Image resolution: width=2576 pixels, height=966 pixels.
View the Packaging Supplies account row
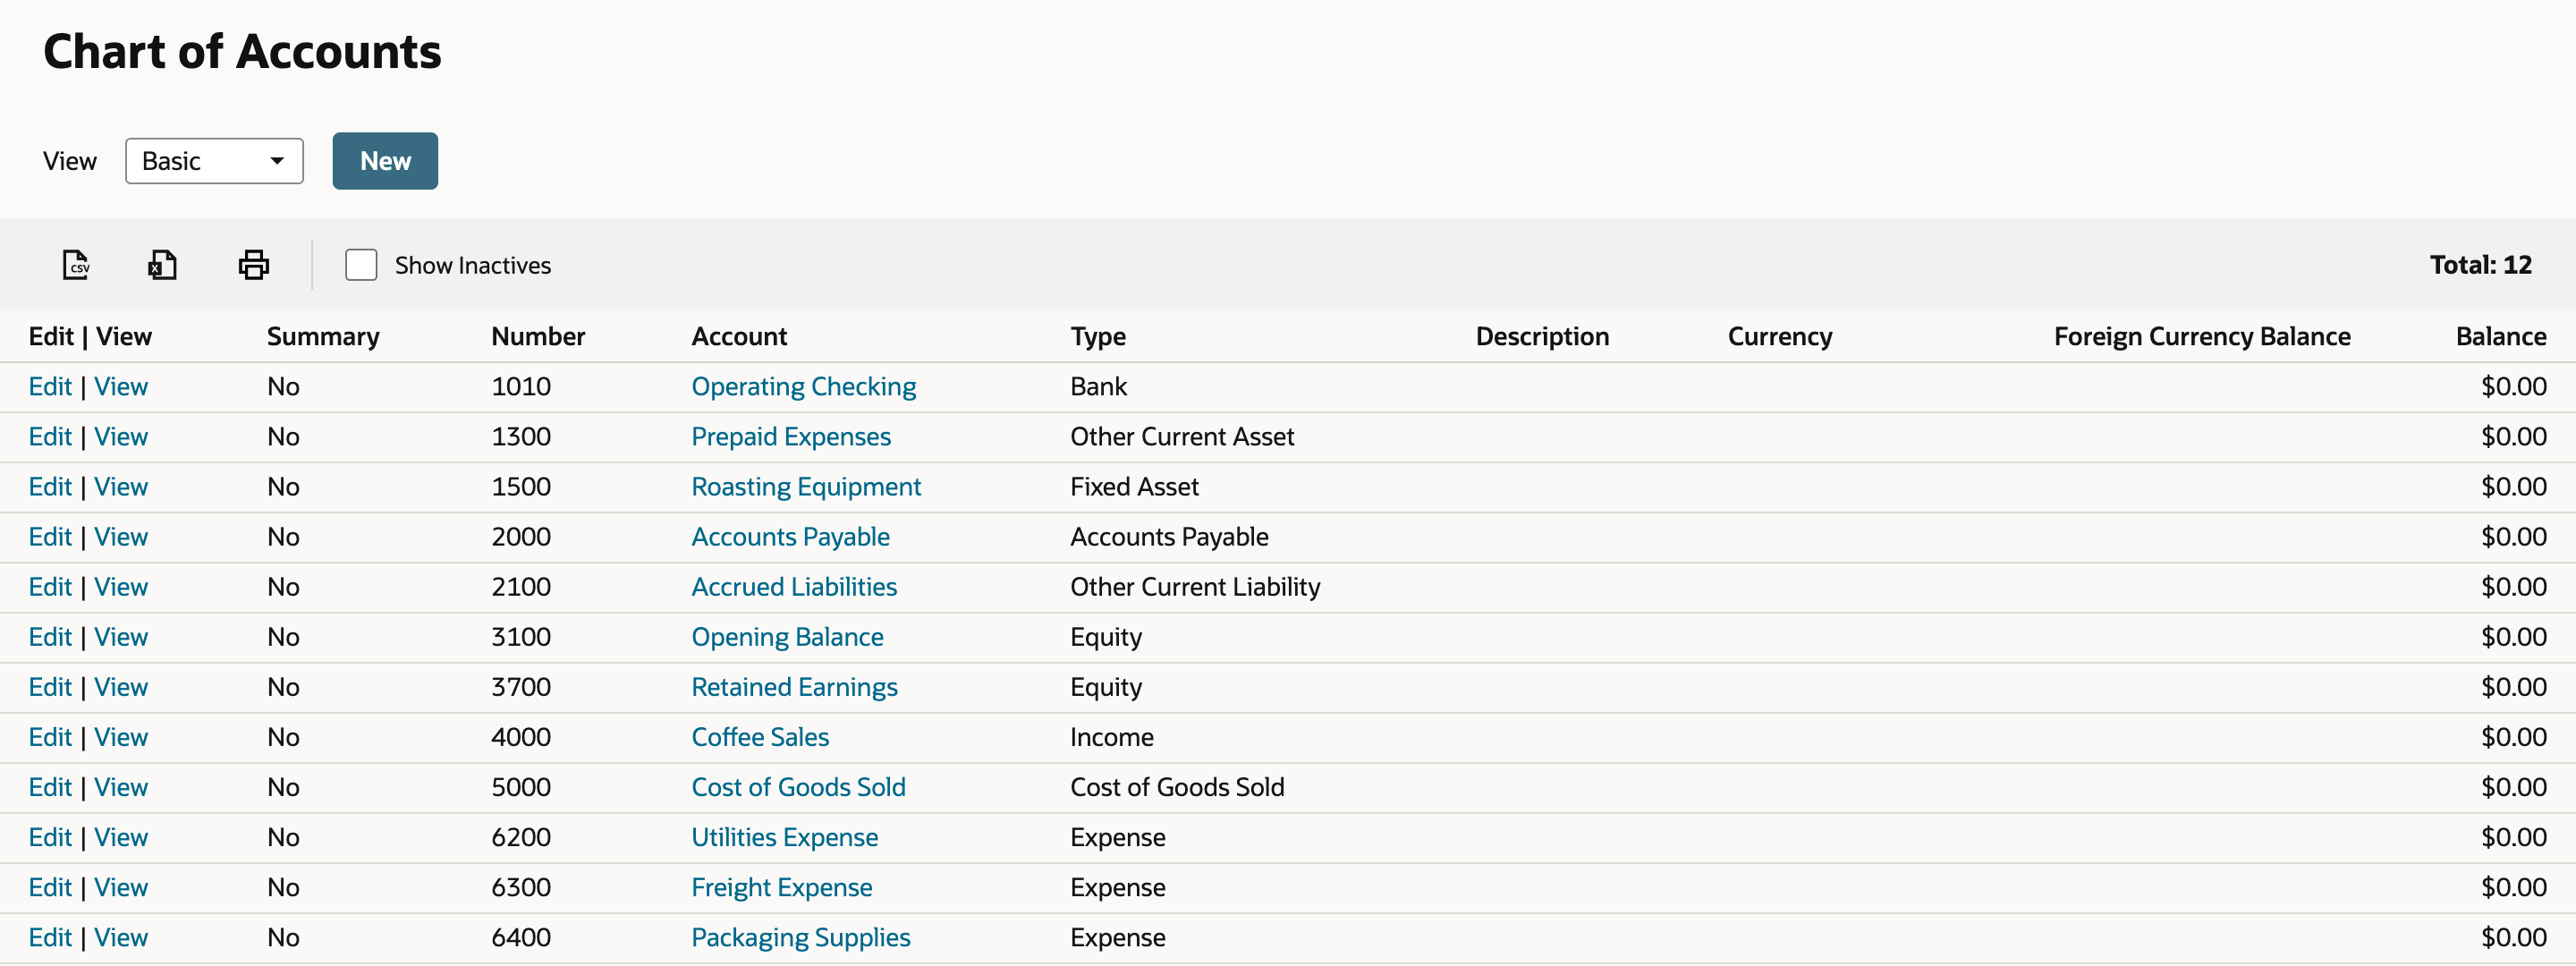coord(121,937)
